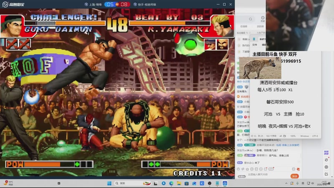Click the microphone icon in system tray
Image resolution: width=334 pixels, height=188 pixels.
[x=297, y=183]
